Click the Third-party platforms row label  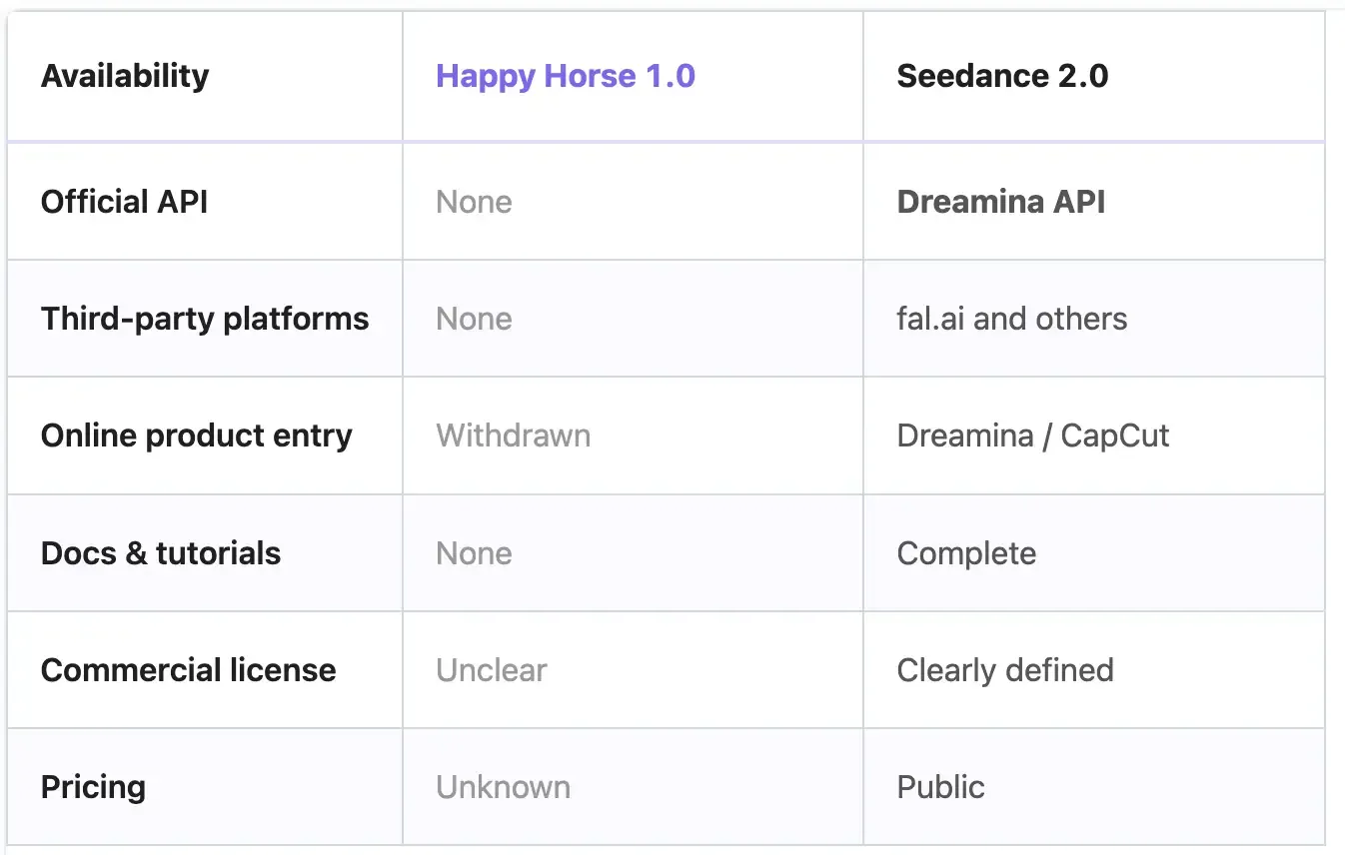tap(205, 319)
